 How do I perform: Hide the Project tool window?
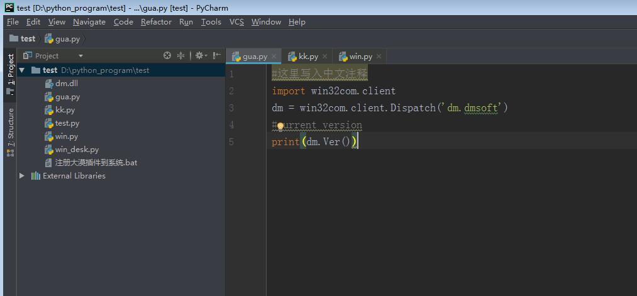pyautogui.click(x=216, y=55)
